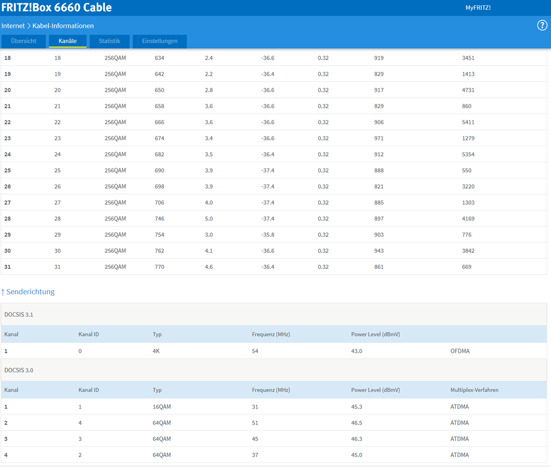Click Kanal ID header in DOCSIS 3.0 table
The width and height of the screenshot is (551, 467).
(89, 390)
